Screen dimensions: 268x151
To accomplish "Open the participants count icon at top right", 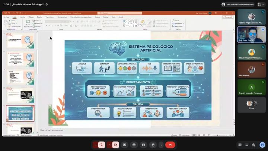I will [x=261, y=4].
